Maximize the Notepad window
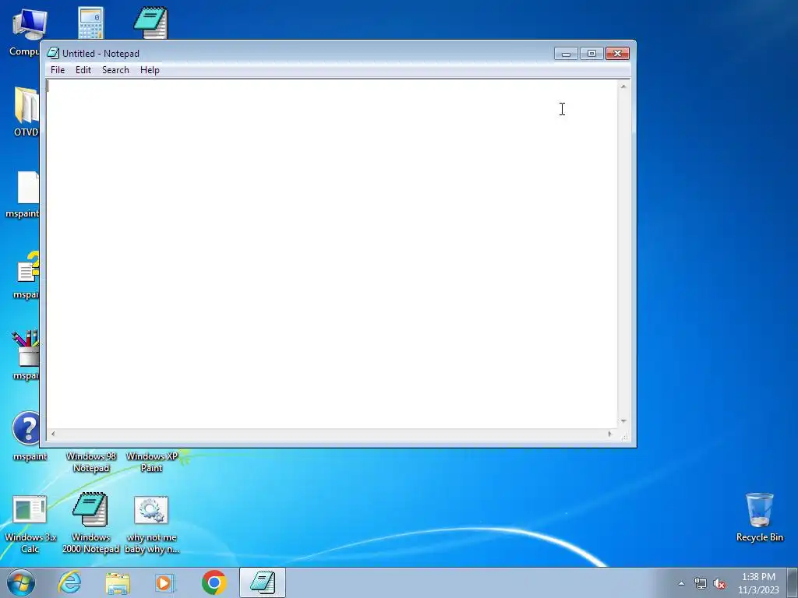 [x=591, y=54]
